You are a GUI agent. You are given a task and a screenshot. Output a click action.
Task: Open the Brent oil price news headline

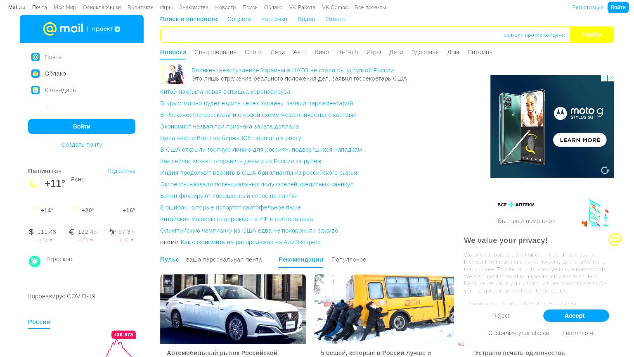(x=231, y=138)
